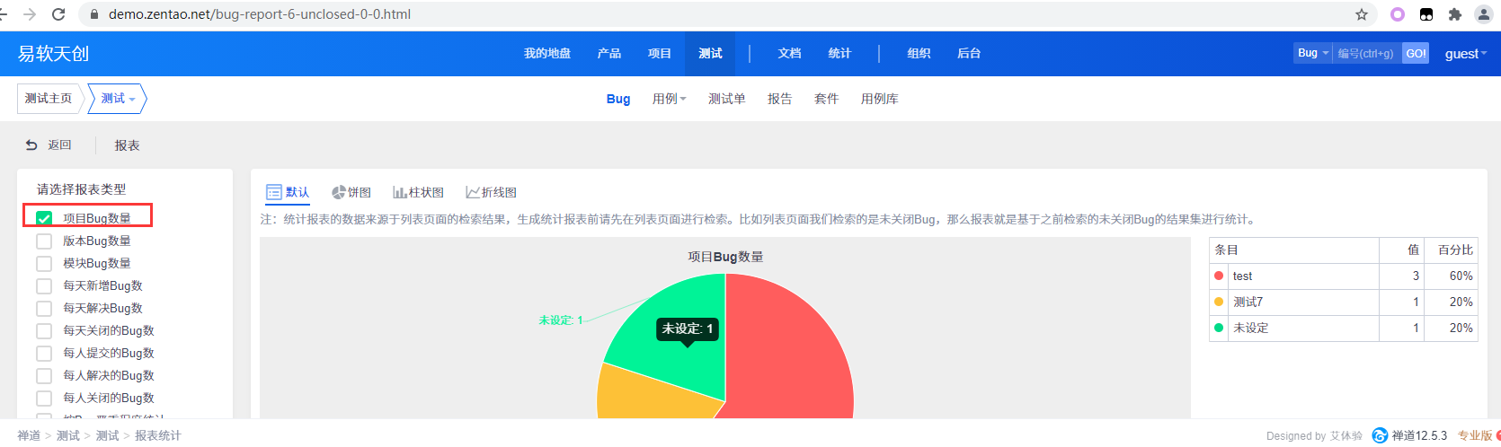The image size is (1501, 447).
Task: Click yellow 测试7 legend color dot
Action: tap(1219, 302)
